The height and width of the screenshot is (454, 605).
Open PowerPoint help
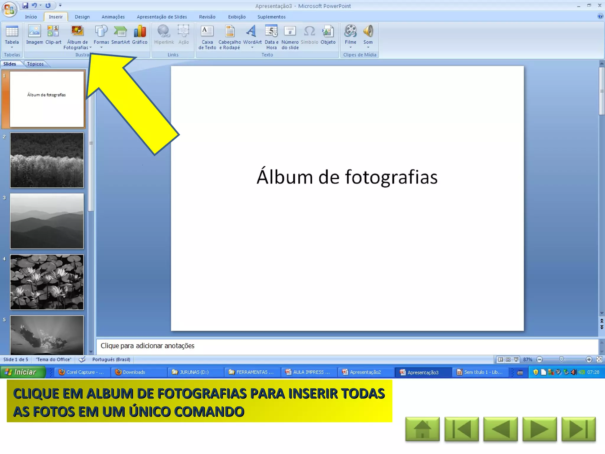[x=600, y=16]
